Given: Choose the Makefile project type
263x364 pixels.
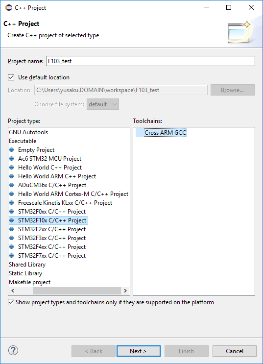Looking at the screenshot, I should pos(29,282).
